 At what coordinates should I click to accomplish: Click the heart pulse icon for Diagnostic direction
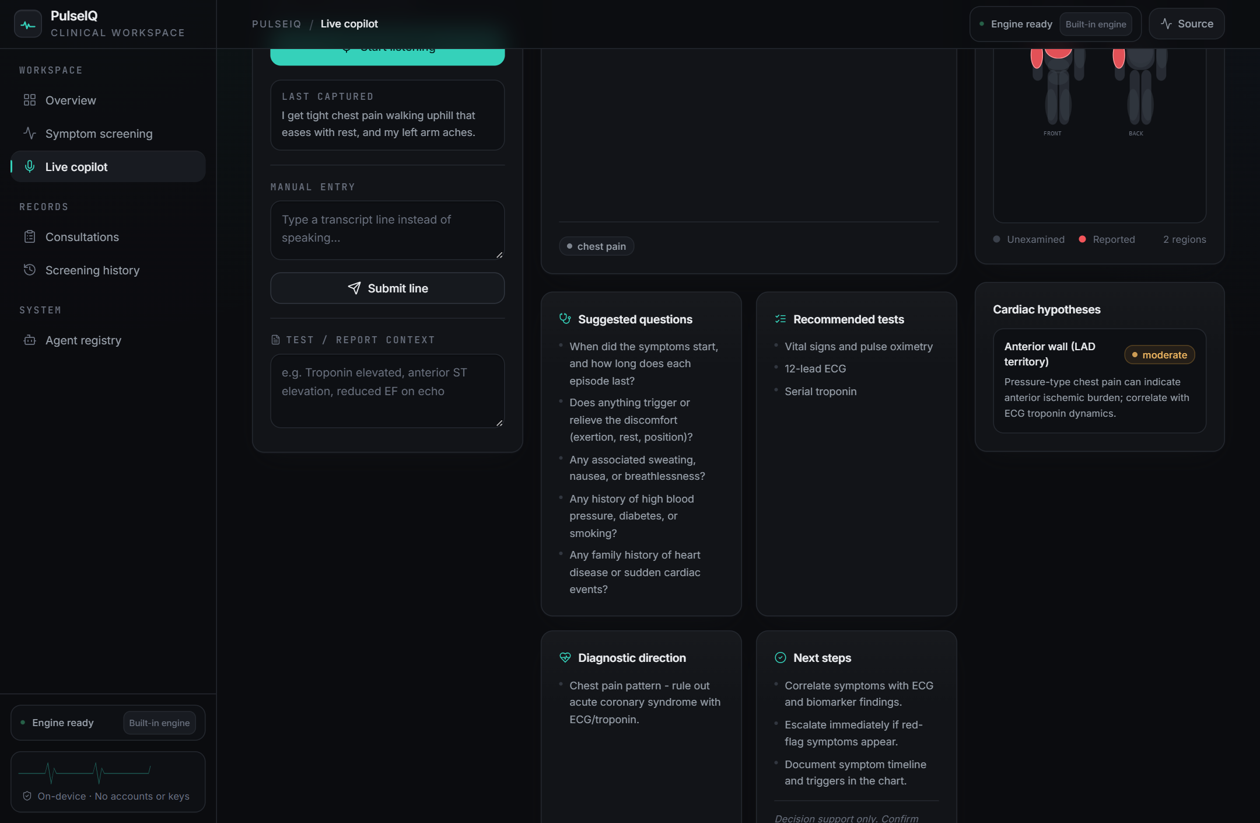[565, 657]
